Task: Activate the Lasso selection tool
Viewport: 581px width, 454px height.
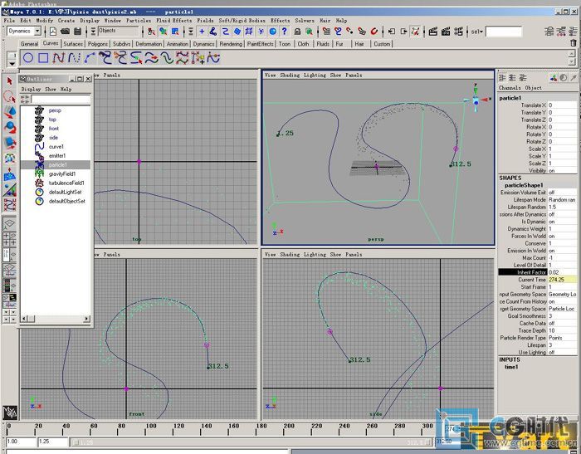Action: pos(10,97)
